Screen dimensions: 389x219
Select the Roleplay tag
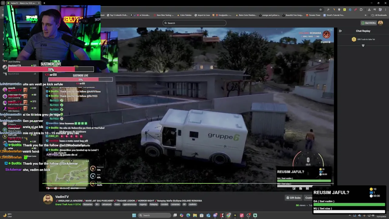pyautogui.click(x=154, y=204)
